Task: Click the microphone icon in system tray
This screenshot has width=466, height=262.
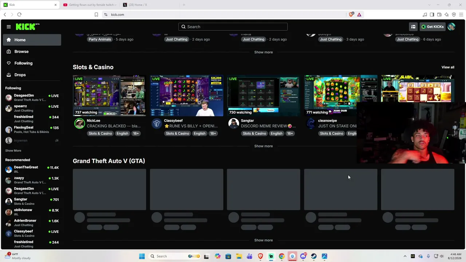Action: (428, 256)
